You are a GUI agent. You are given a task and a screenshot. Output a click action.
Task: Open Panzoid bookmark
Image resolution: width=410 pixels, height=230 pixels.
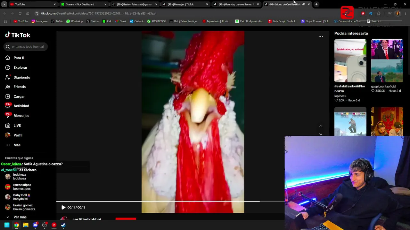pos(373,21)
